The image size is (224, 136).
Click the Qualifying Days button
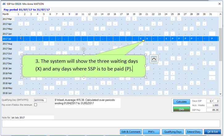[172, 132]
